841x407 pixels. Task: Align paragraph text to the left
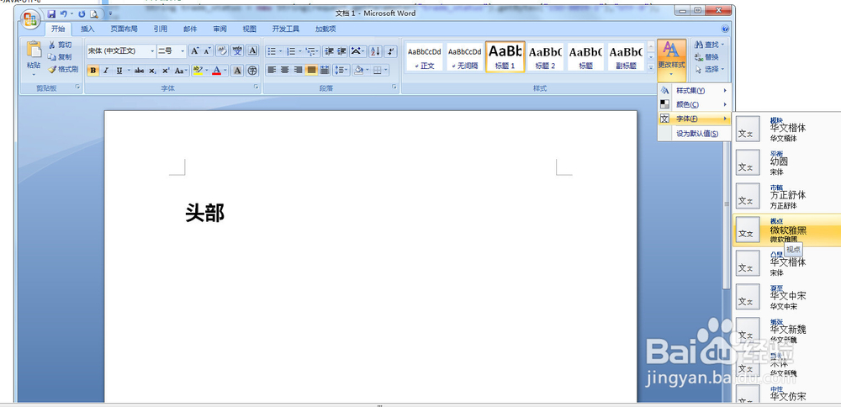point(272,70)
